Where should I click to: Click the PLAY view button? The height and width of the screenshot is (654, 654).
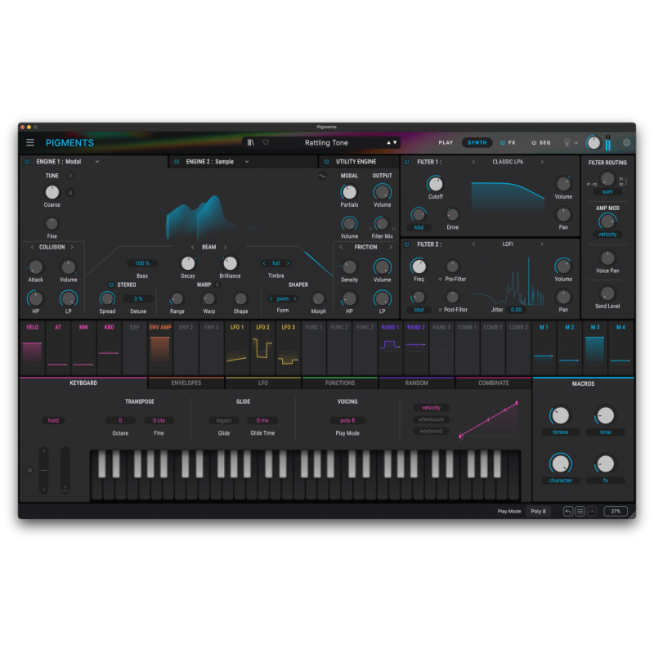(446, 141)
